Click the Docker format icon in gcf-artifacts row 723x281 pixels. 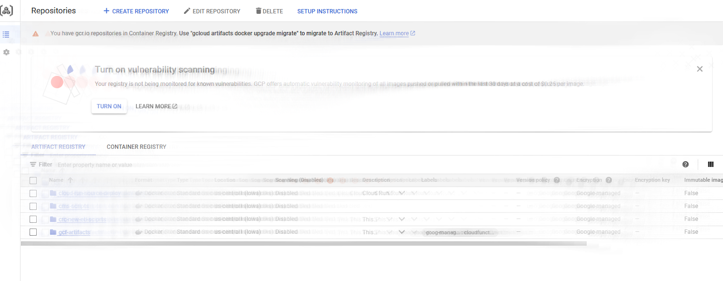(139, 232)
